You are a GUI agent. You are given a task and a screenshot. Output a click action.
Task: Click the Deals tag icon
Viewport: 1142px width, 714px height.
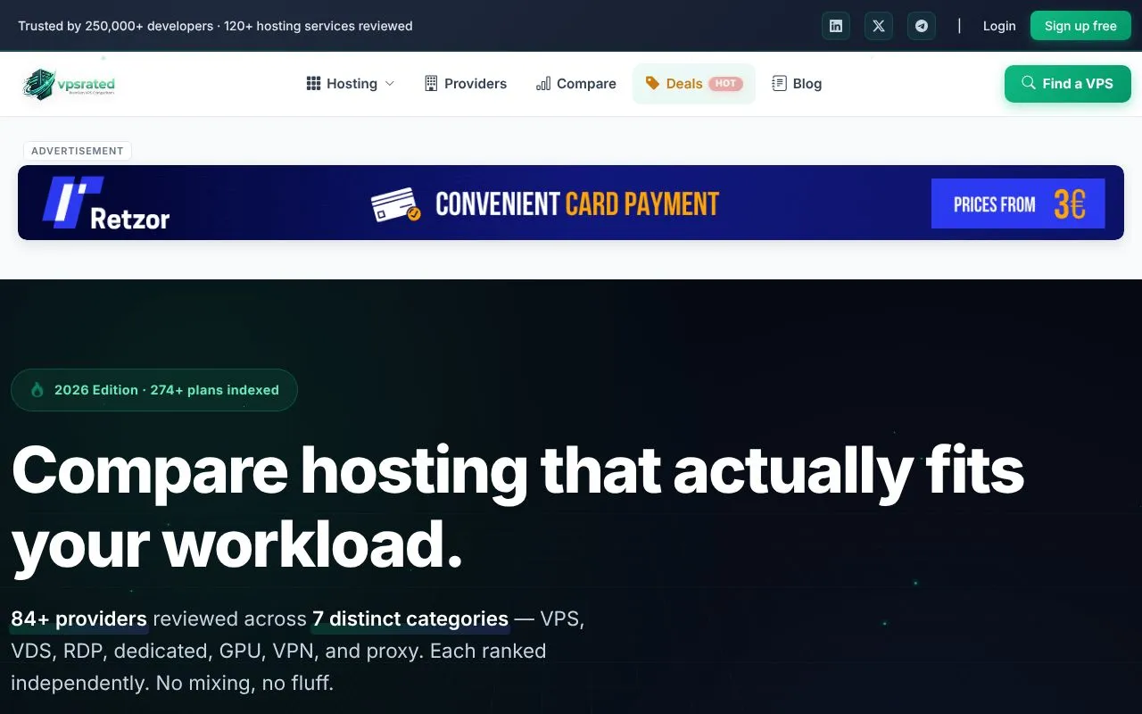(652, 84)
